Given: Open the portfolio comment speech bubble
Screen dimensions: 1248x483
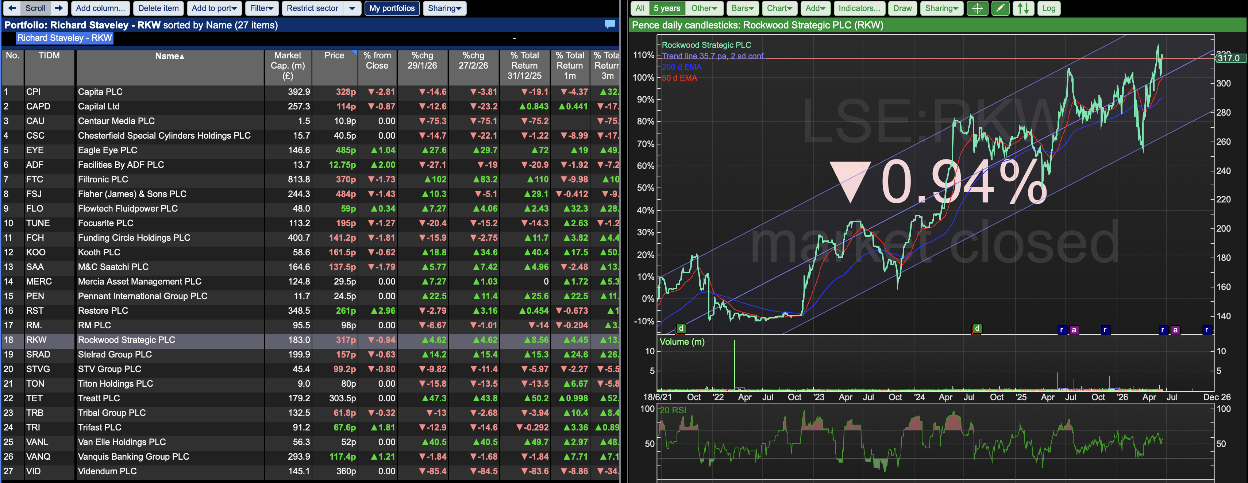Looking at the screenshot, I should pos(610,24).
